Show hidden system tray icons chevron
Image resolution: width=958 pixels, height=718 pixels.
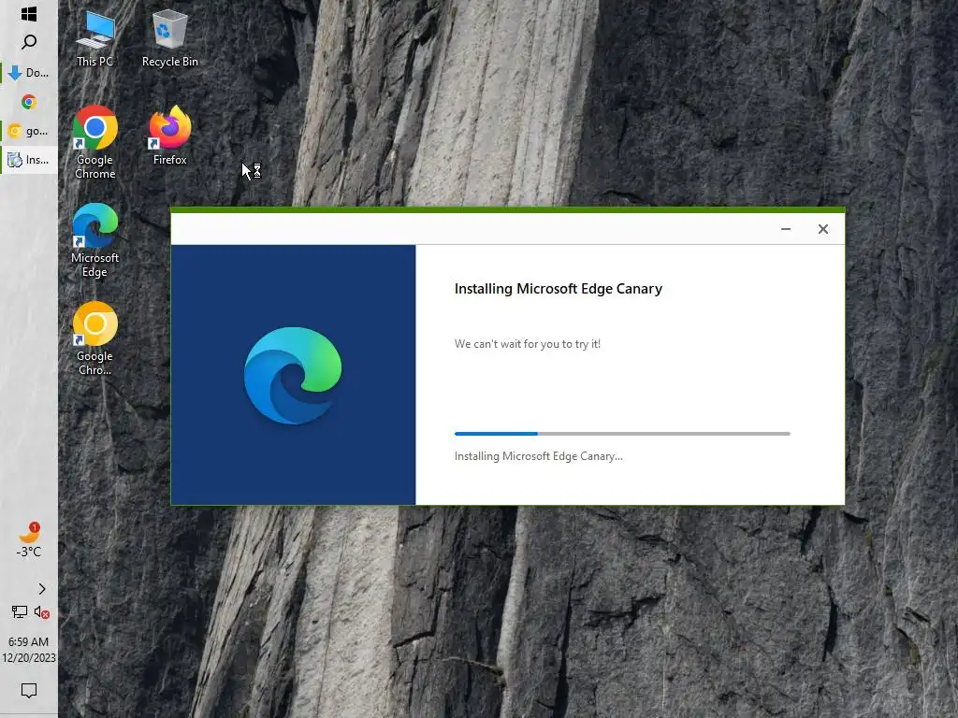tap(41, 589)
